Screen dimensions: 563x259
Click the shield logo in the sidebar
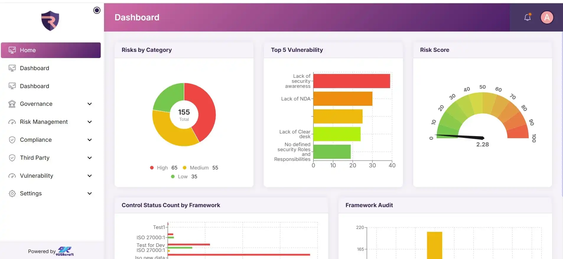point(50,21)
